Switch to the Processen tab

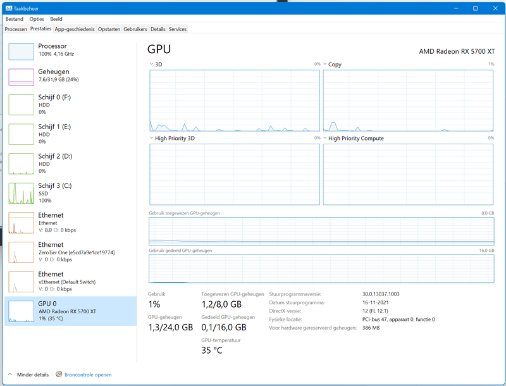tap(16, 29)
